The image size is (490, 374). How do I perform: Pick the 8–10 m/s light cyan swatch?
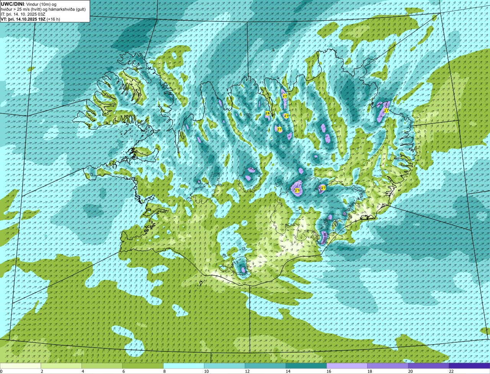click(184, 366)
